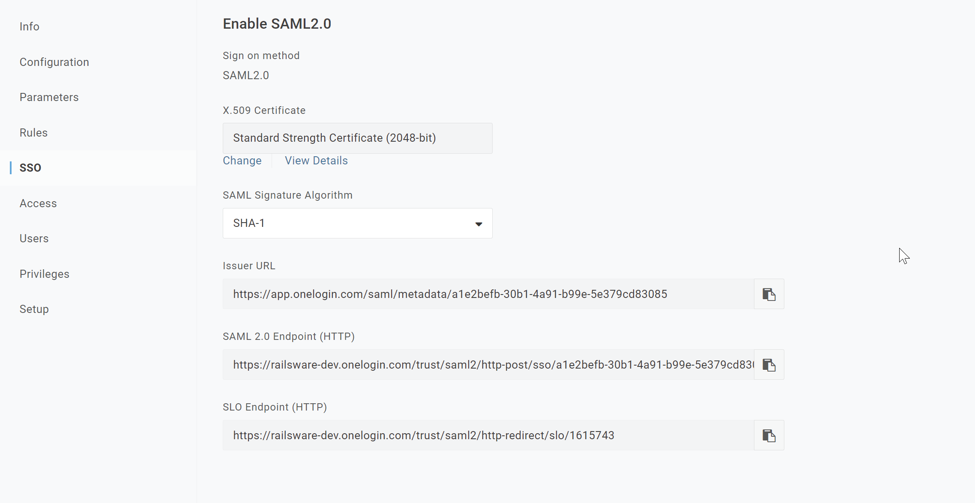975x503 pixels.
Task: Open the Info tab in sidebar
Action: tap(30, 27)
